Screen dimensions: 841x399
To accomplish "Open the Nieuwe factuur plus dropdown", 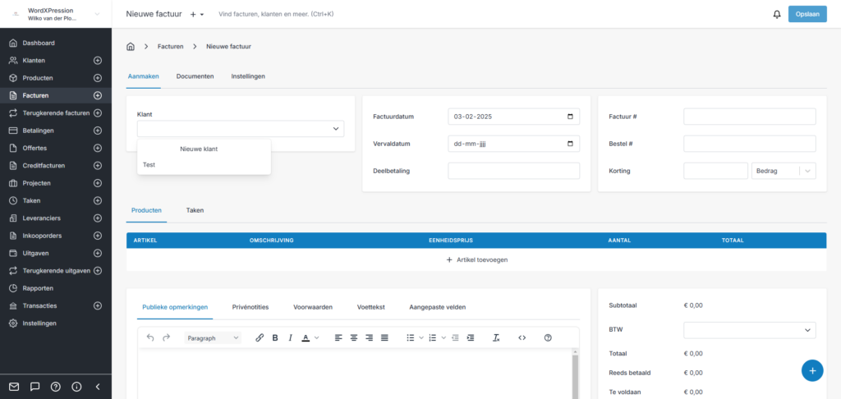I will pos(197,15).
